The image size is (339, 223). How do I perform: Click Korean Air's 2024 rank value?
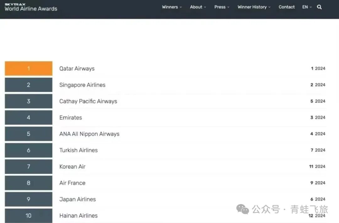click(x=317, y=166)
